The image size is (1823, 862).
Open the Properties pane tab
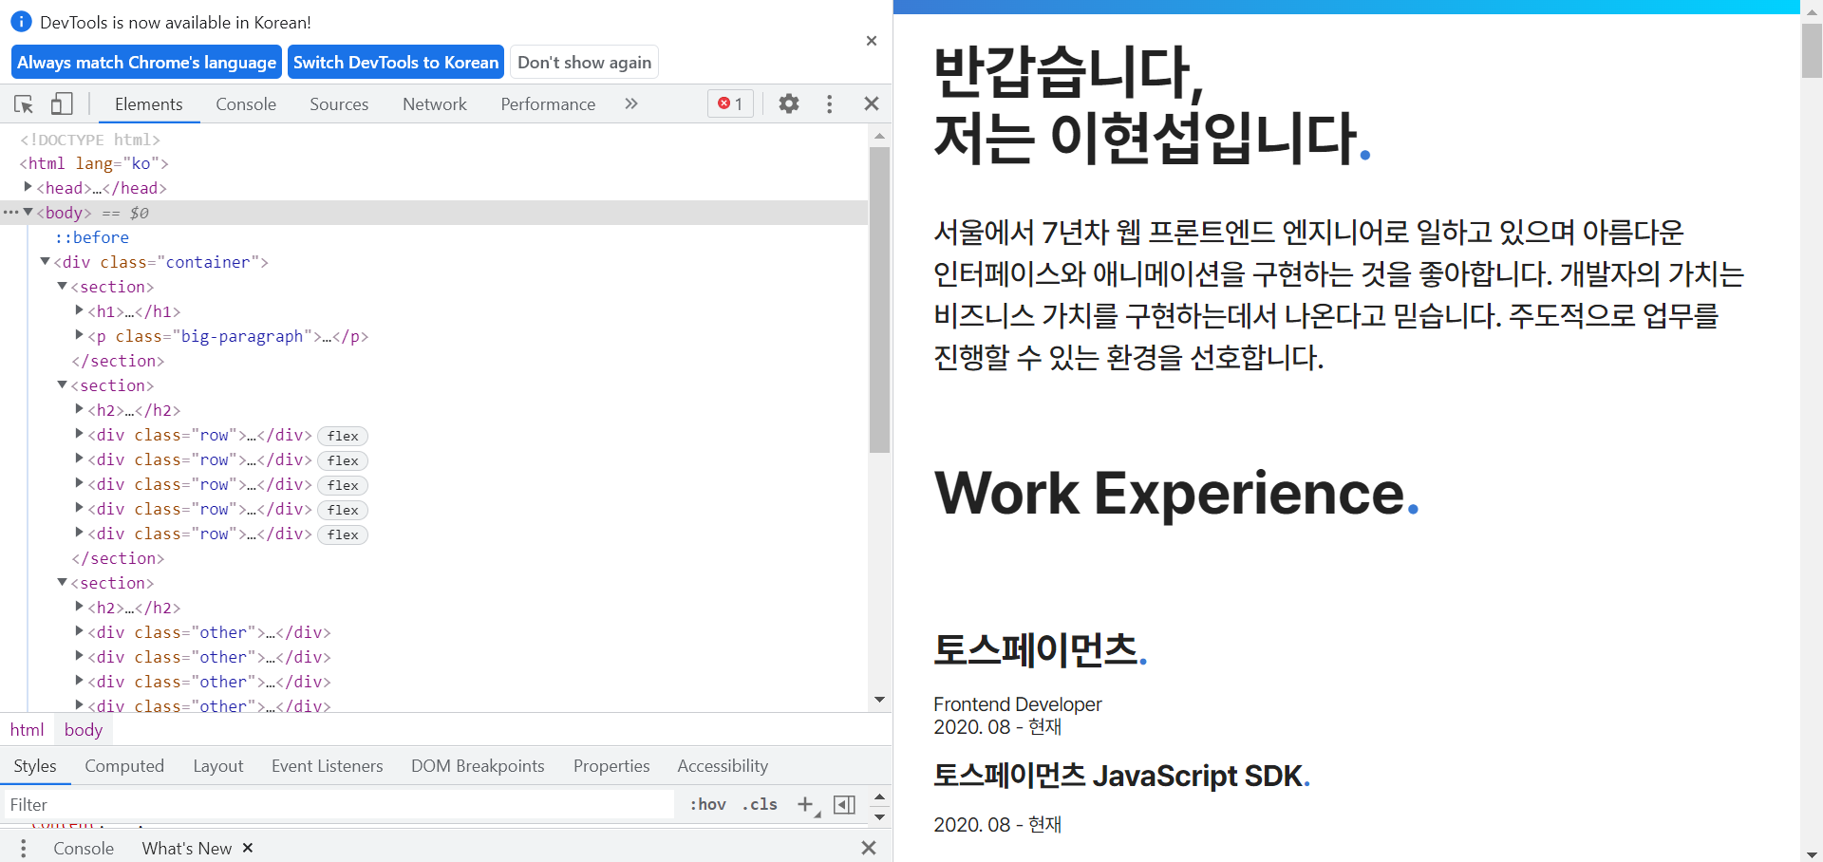coord(611,766)
